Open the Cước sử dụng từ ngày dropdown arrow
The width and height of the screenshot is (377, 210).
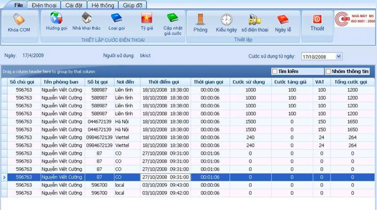pos(338,56)
